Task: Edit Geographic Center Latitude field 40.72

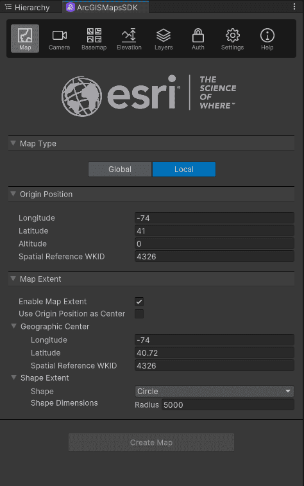Action: [x=214, y=352]
